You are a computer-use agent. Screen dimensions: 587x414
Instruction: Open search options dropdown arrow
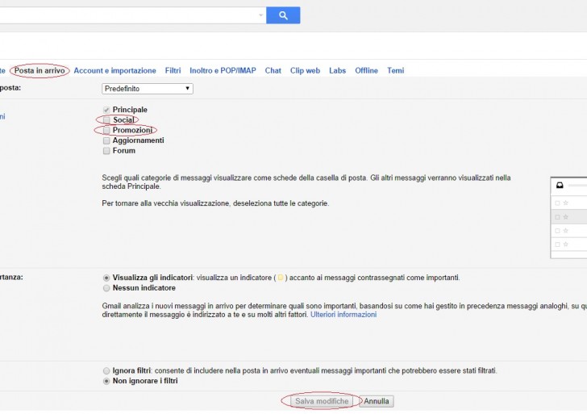[x=260, y=15]
